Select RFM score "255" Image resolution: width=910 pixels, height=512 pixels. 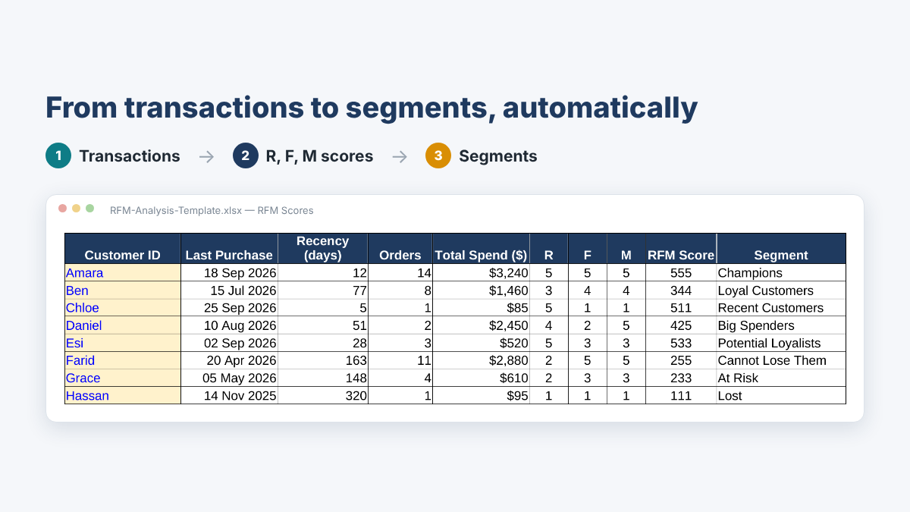pos(681,360)
